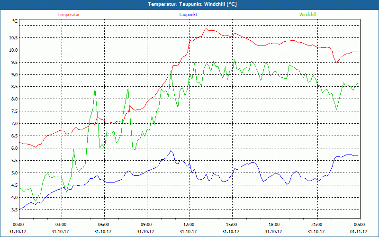379x237 pixels.
Task: Click the green Windchill legend label
Action: coord(307,15)
